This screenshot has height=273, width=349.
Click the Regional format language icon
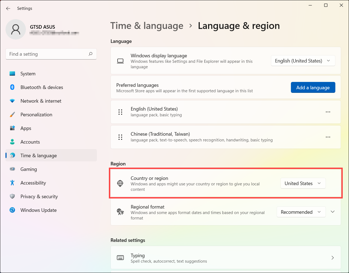click(x=120, y=212)
